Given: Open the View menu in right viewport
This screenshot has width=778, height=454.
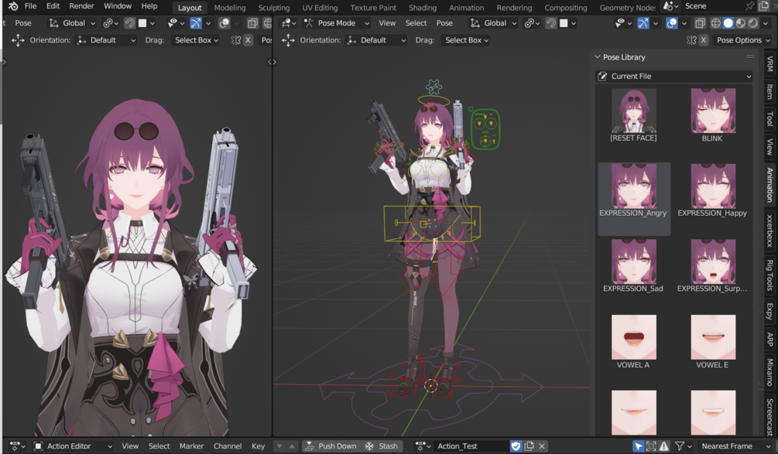Looking at the screenshot, I should 387,22.
